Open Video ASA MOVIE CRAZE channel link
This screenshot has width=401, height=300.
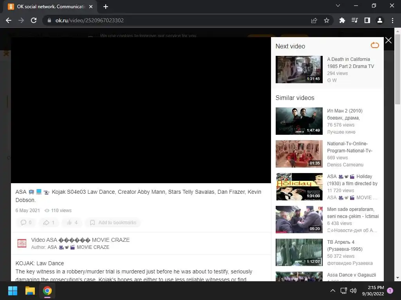(x=80, y=240)
